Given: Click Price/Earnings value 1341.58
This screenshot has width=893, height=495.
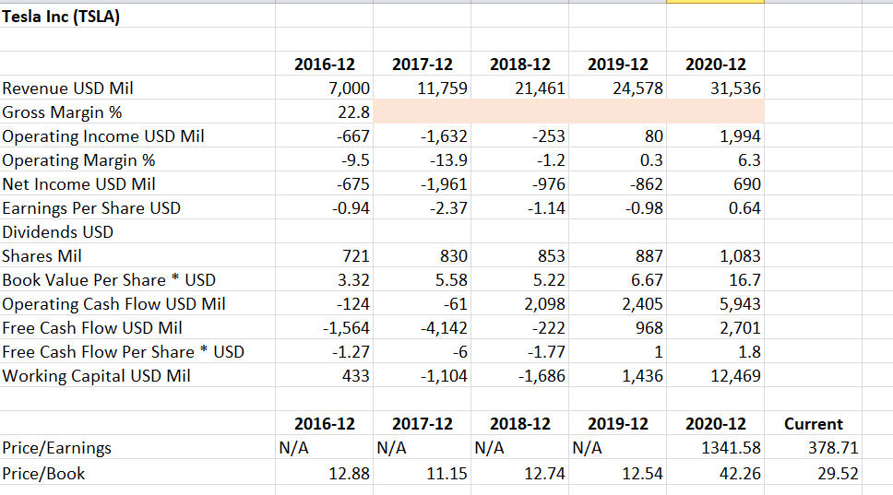Looking at the screenshot, I should click(732, 448).
